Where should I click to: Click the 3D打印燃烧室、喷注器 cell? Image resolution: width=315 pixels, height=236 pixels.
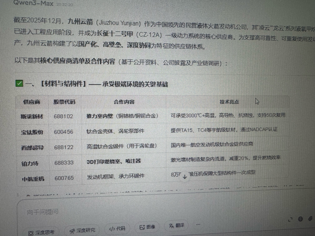[114, 161]
